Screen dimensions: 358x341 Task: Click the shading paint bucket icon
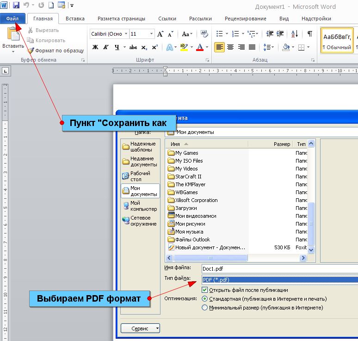coord(286,47)
